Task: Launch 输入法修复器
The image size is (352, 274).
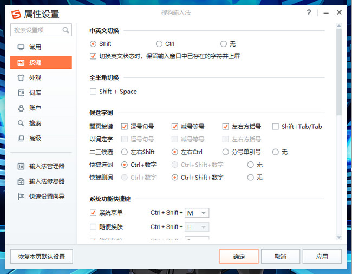Action: pyautogui.click(x=41, y=181)
